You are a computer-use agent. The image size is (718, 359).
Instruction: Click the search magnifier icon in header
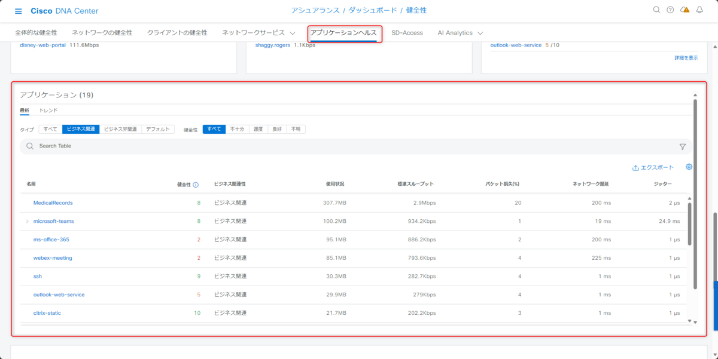(656, 10)
